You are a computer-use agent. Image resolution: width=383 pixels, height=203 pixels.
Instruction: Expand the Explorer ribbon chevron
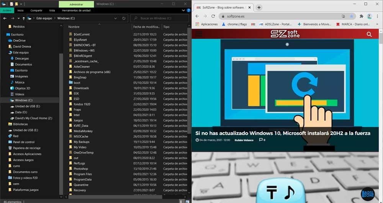click(183, 10)
